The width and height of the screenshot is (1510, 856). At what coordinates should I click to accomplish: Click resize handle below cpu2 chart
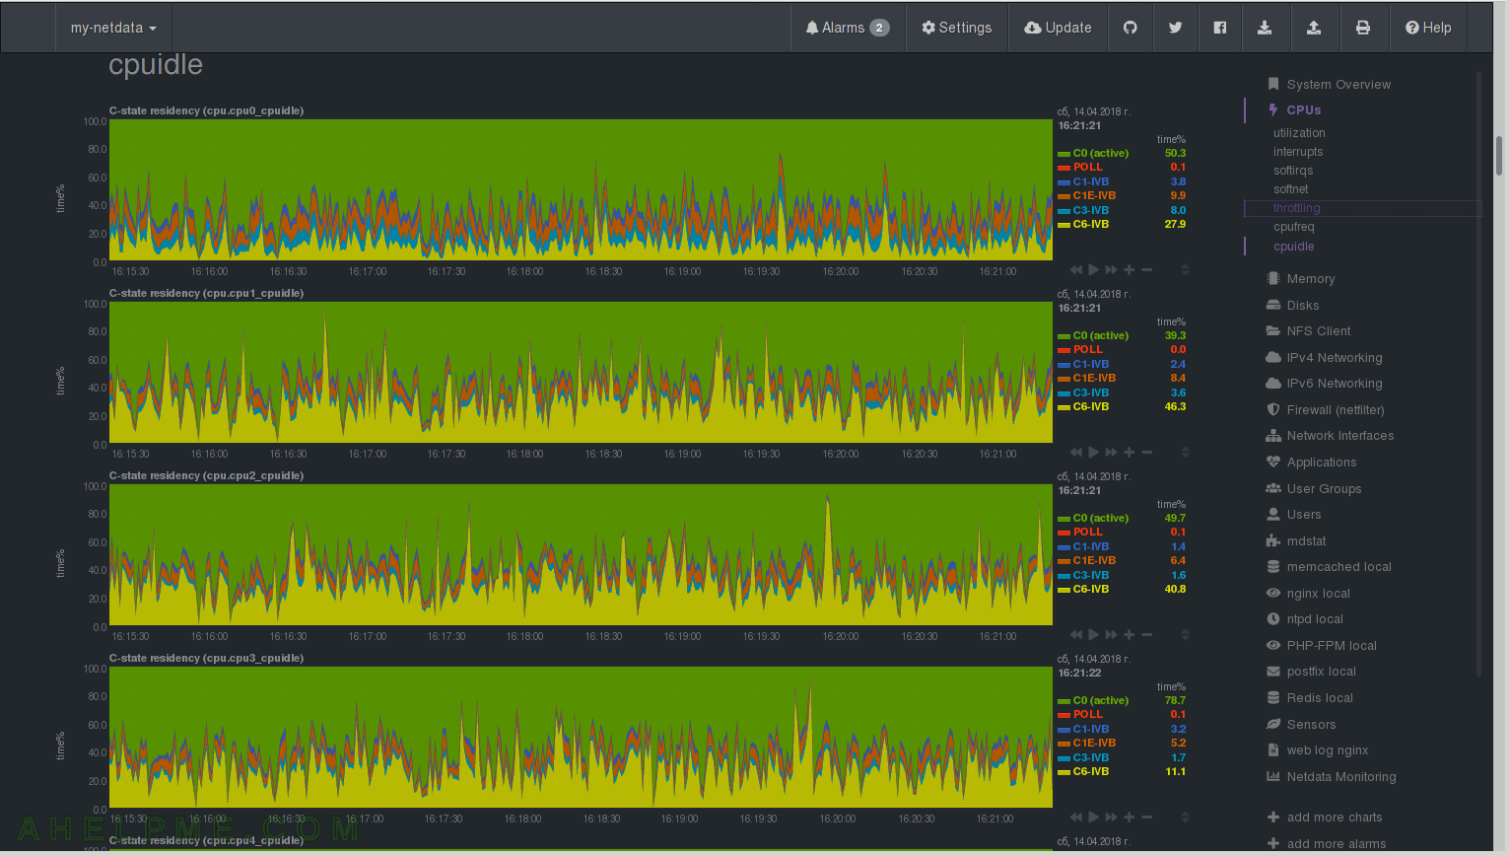[1185, 635]
